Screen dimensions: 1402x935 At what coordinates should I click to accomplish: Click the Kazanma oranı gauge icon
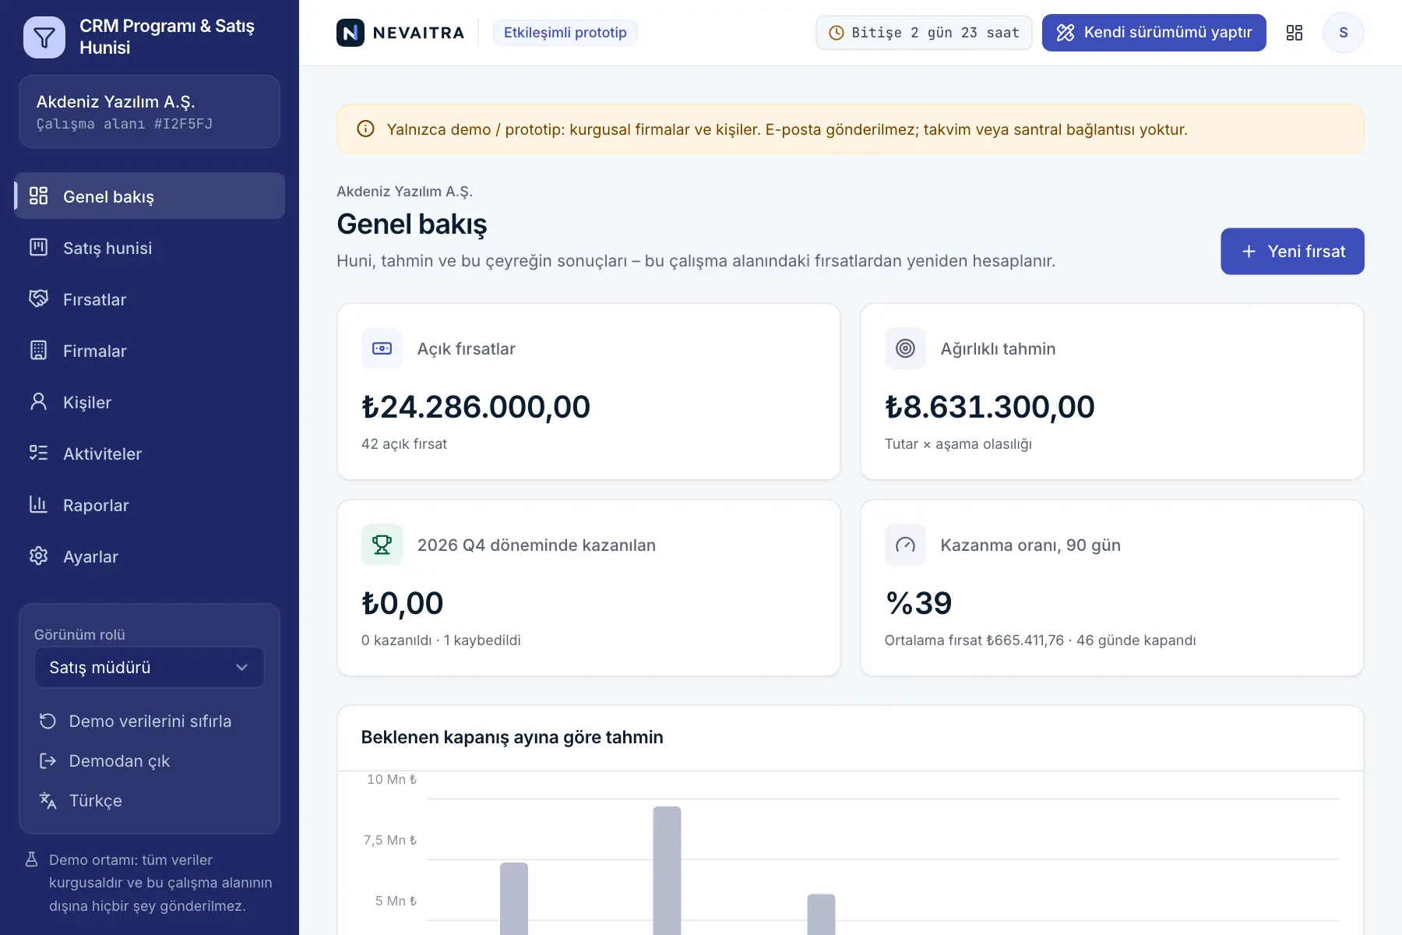906,545
